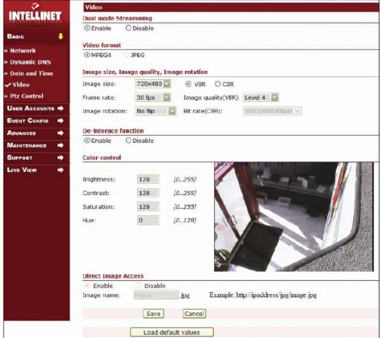The height and width of the screenshot is (338, 380).
Task: Click the Contrast value field
Action: [x=148, y=193]
